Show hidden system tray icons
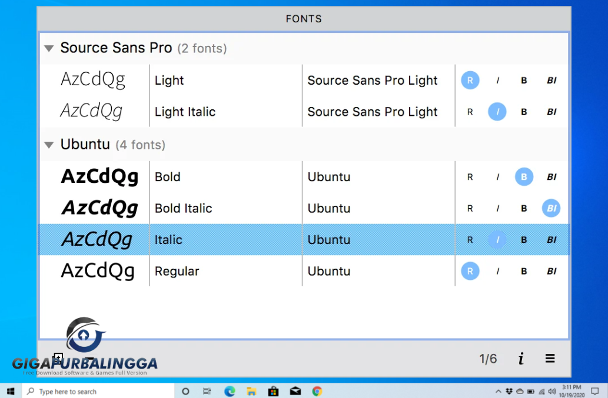 pos(499,392)
